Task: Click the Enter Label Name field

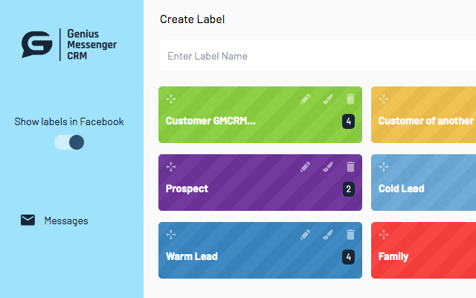Action: click(x=318, y=56)
